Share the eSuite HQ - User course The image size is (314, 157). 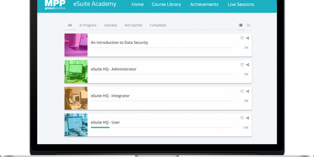pyautogui.click(x=248, y=118)
